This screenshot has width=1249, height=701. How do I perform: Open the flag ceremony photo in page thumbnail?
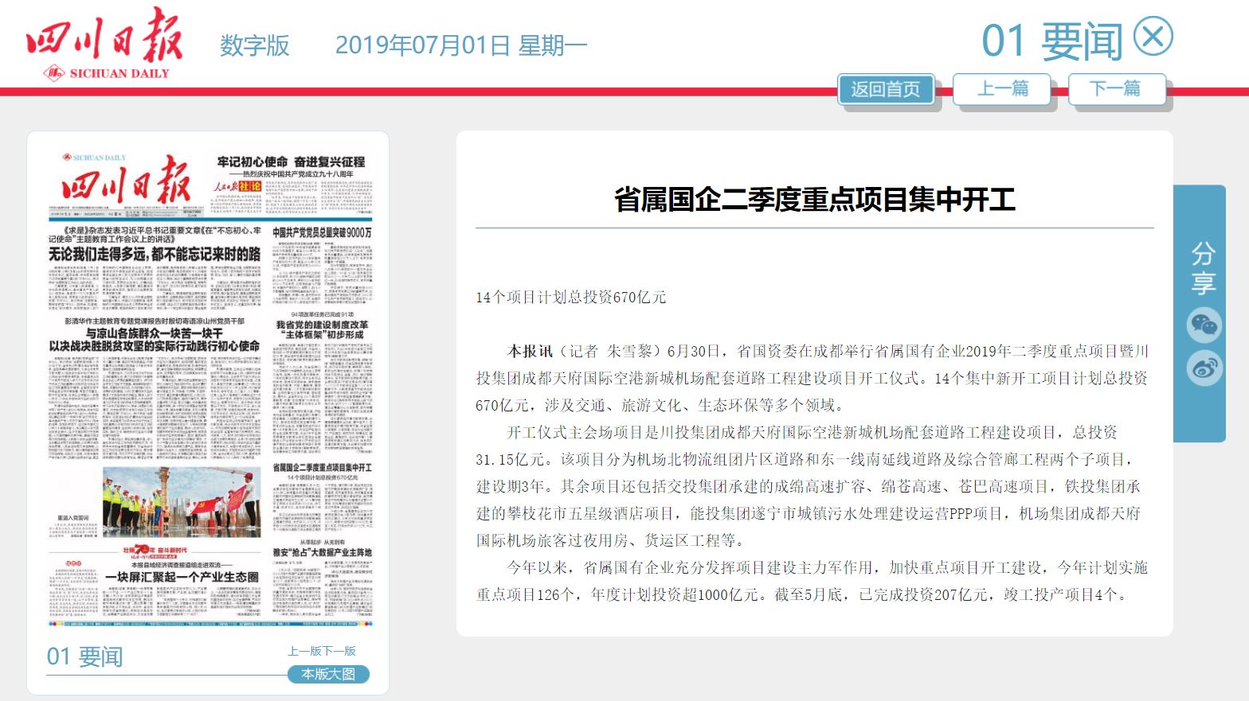[182, 501]
